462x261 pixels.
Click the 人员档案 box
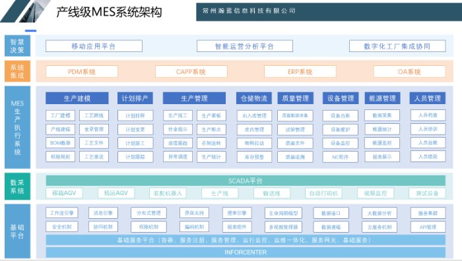428,115
